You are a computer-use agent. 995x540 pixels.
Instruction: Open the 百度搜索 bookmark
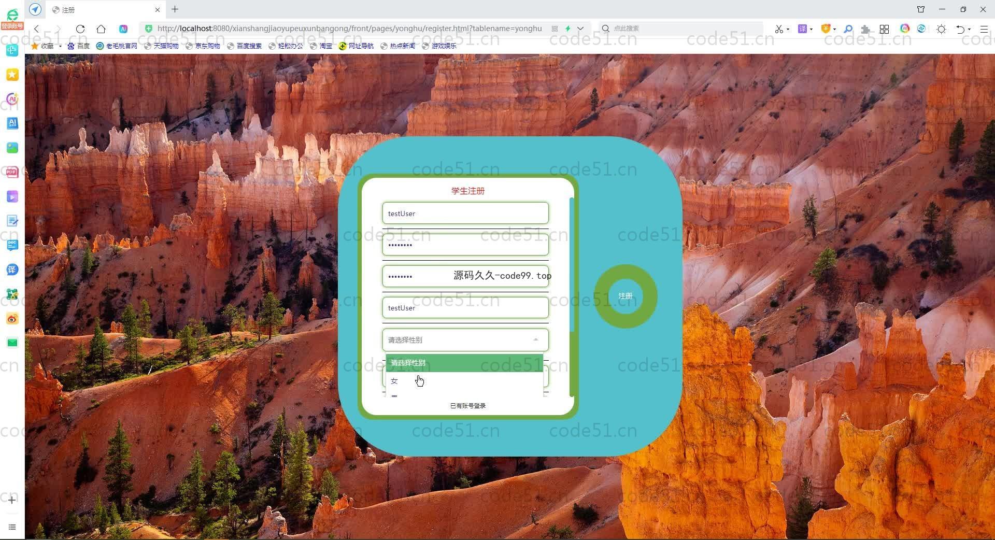pyautogui.click(x=244, y=46)
